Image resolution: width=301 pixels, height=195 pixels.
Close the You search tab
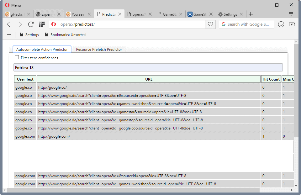coord(89,14)
